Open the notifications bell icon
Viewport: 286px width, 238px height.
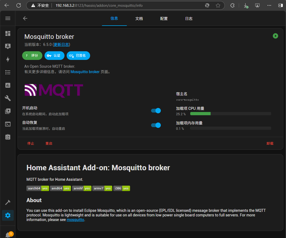point(8,235)
